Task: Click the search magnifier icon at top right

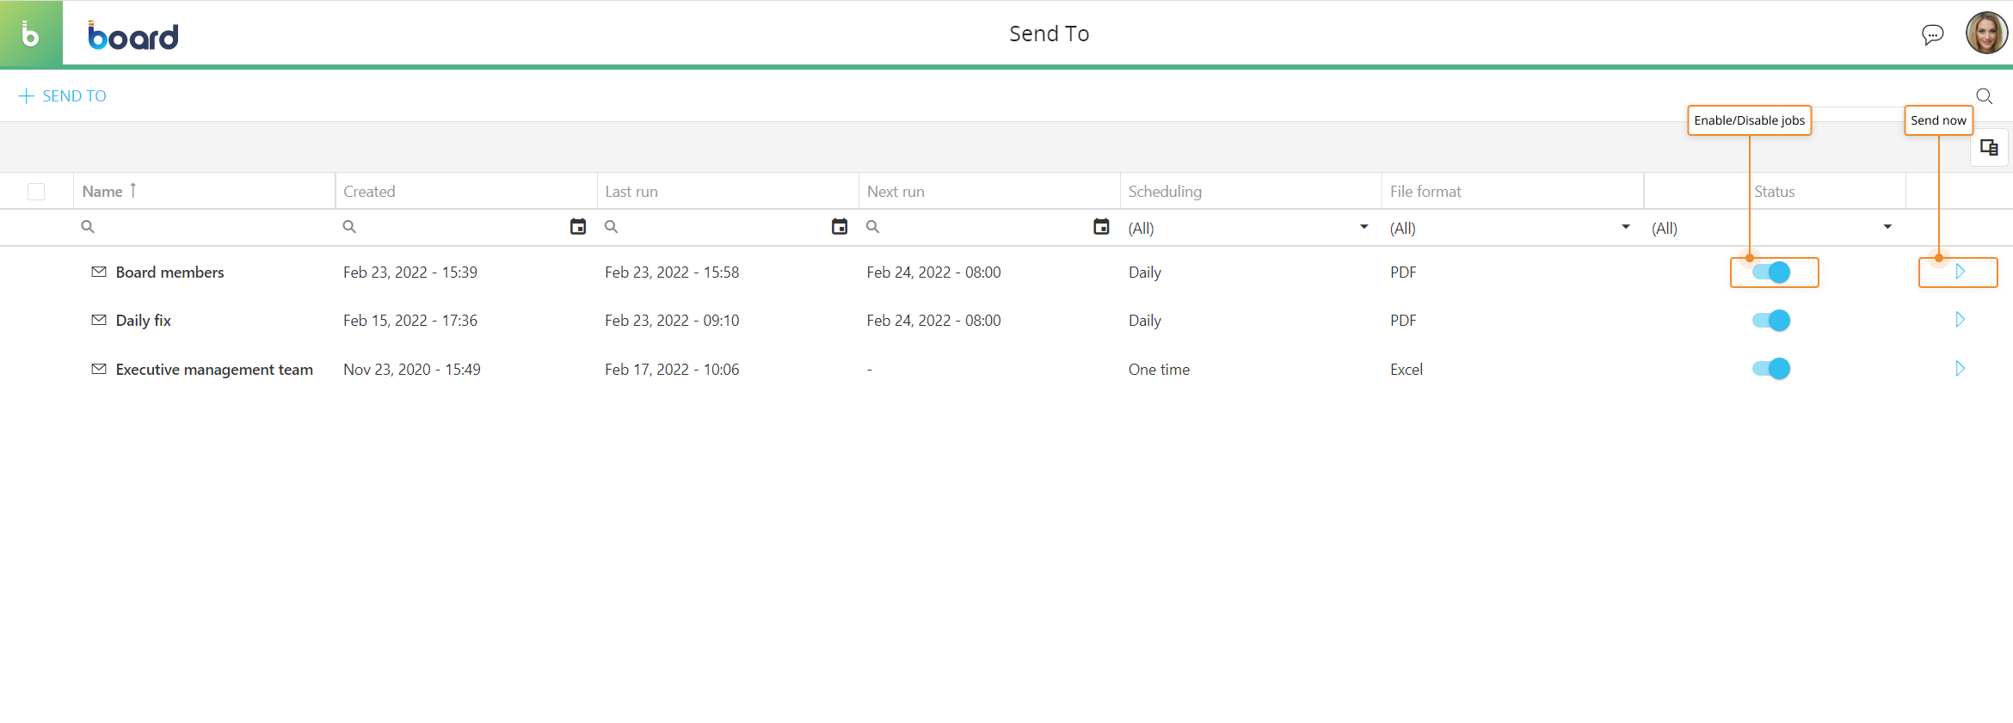Action: click(x=1984, y=96)
